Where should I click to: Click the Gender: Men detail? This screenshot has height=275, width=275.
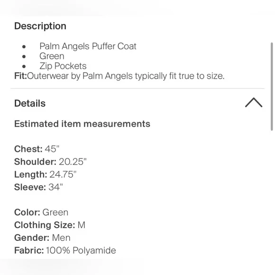pyautogui.click(x=42, y=238)
